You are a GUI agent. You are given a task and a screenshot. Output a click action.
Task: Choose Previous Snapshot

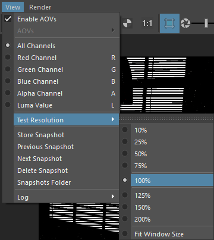67,147
